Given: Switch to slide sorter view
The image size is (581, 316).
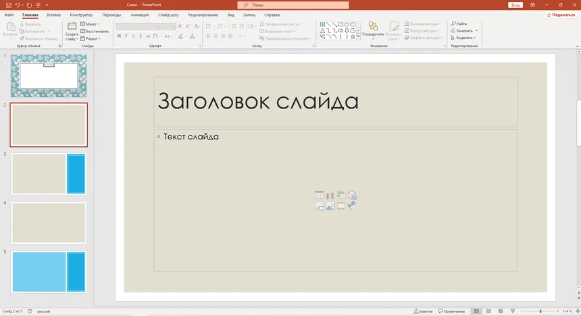Looking at the screenshot, I should [488, 311].
